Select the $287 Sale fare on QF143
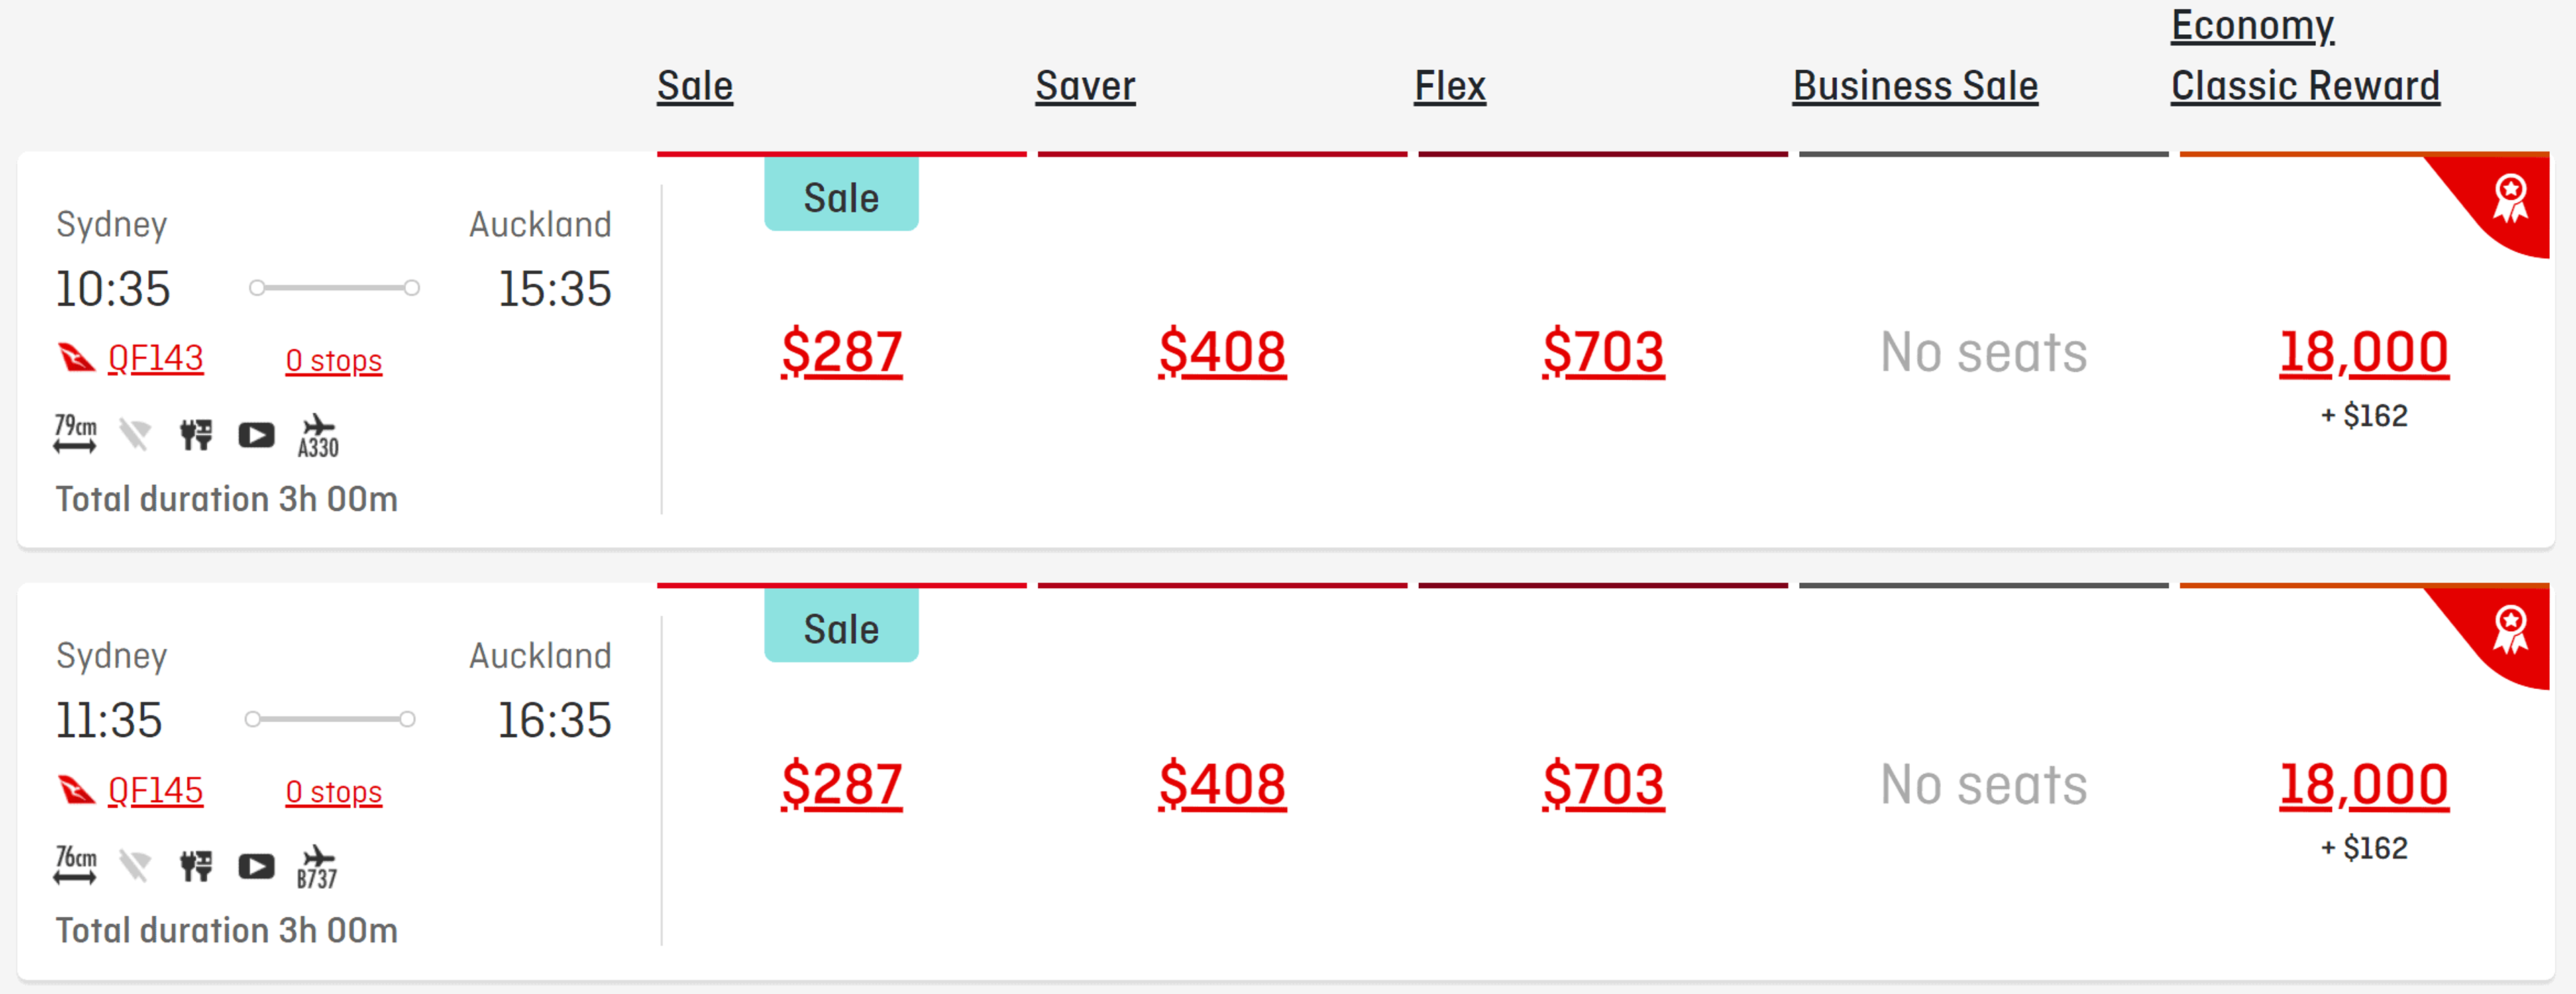 point(841,352)
